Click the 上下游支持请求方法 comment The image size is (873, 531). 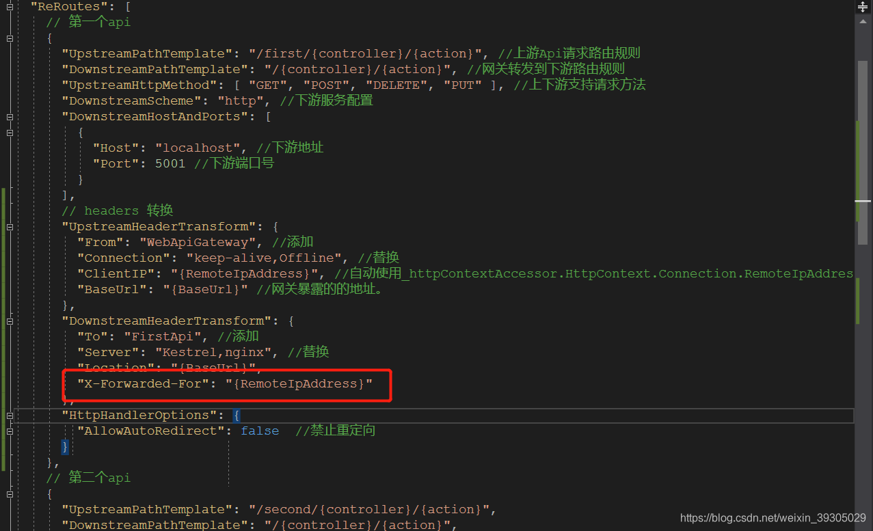click(x=580, y=85)
